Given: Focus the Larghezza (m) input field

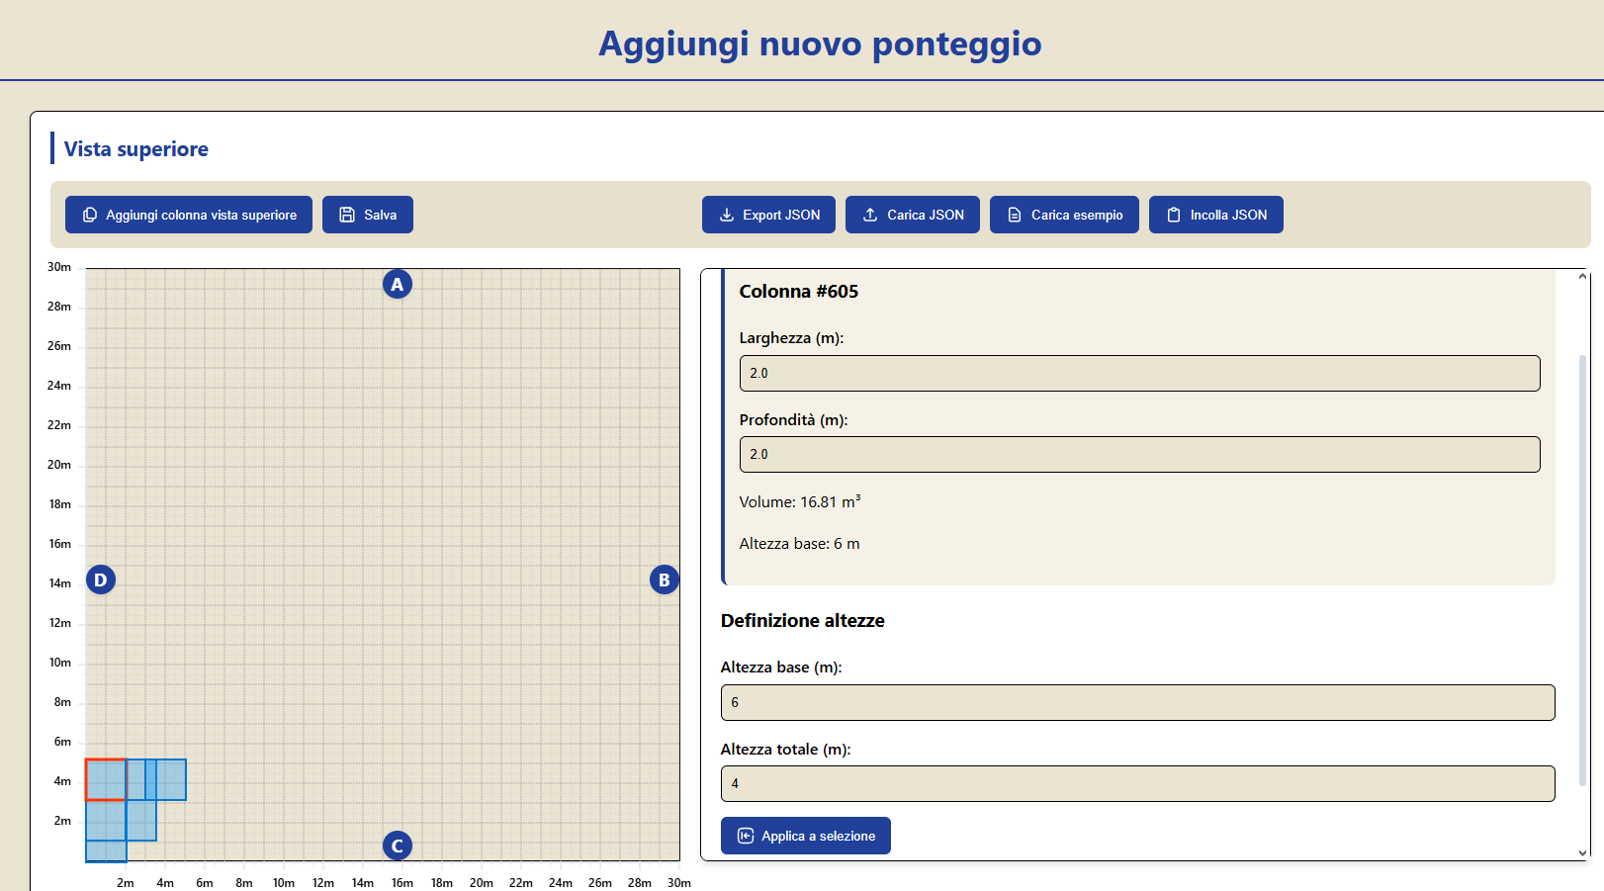Looking at the screenshot, I should [x=1139, y=373].
